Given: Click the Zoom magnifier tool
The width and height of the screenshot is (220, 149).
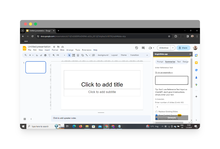Looking at the screenshot, I should coord(54,55).
